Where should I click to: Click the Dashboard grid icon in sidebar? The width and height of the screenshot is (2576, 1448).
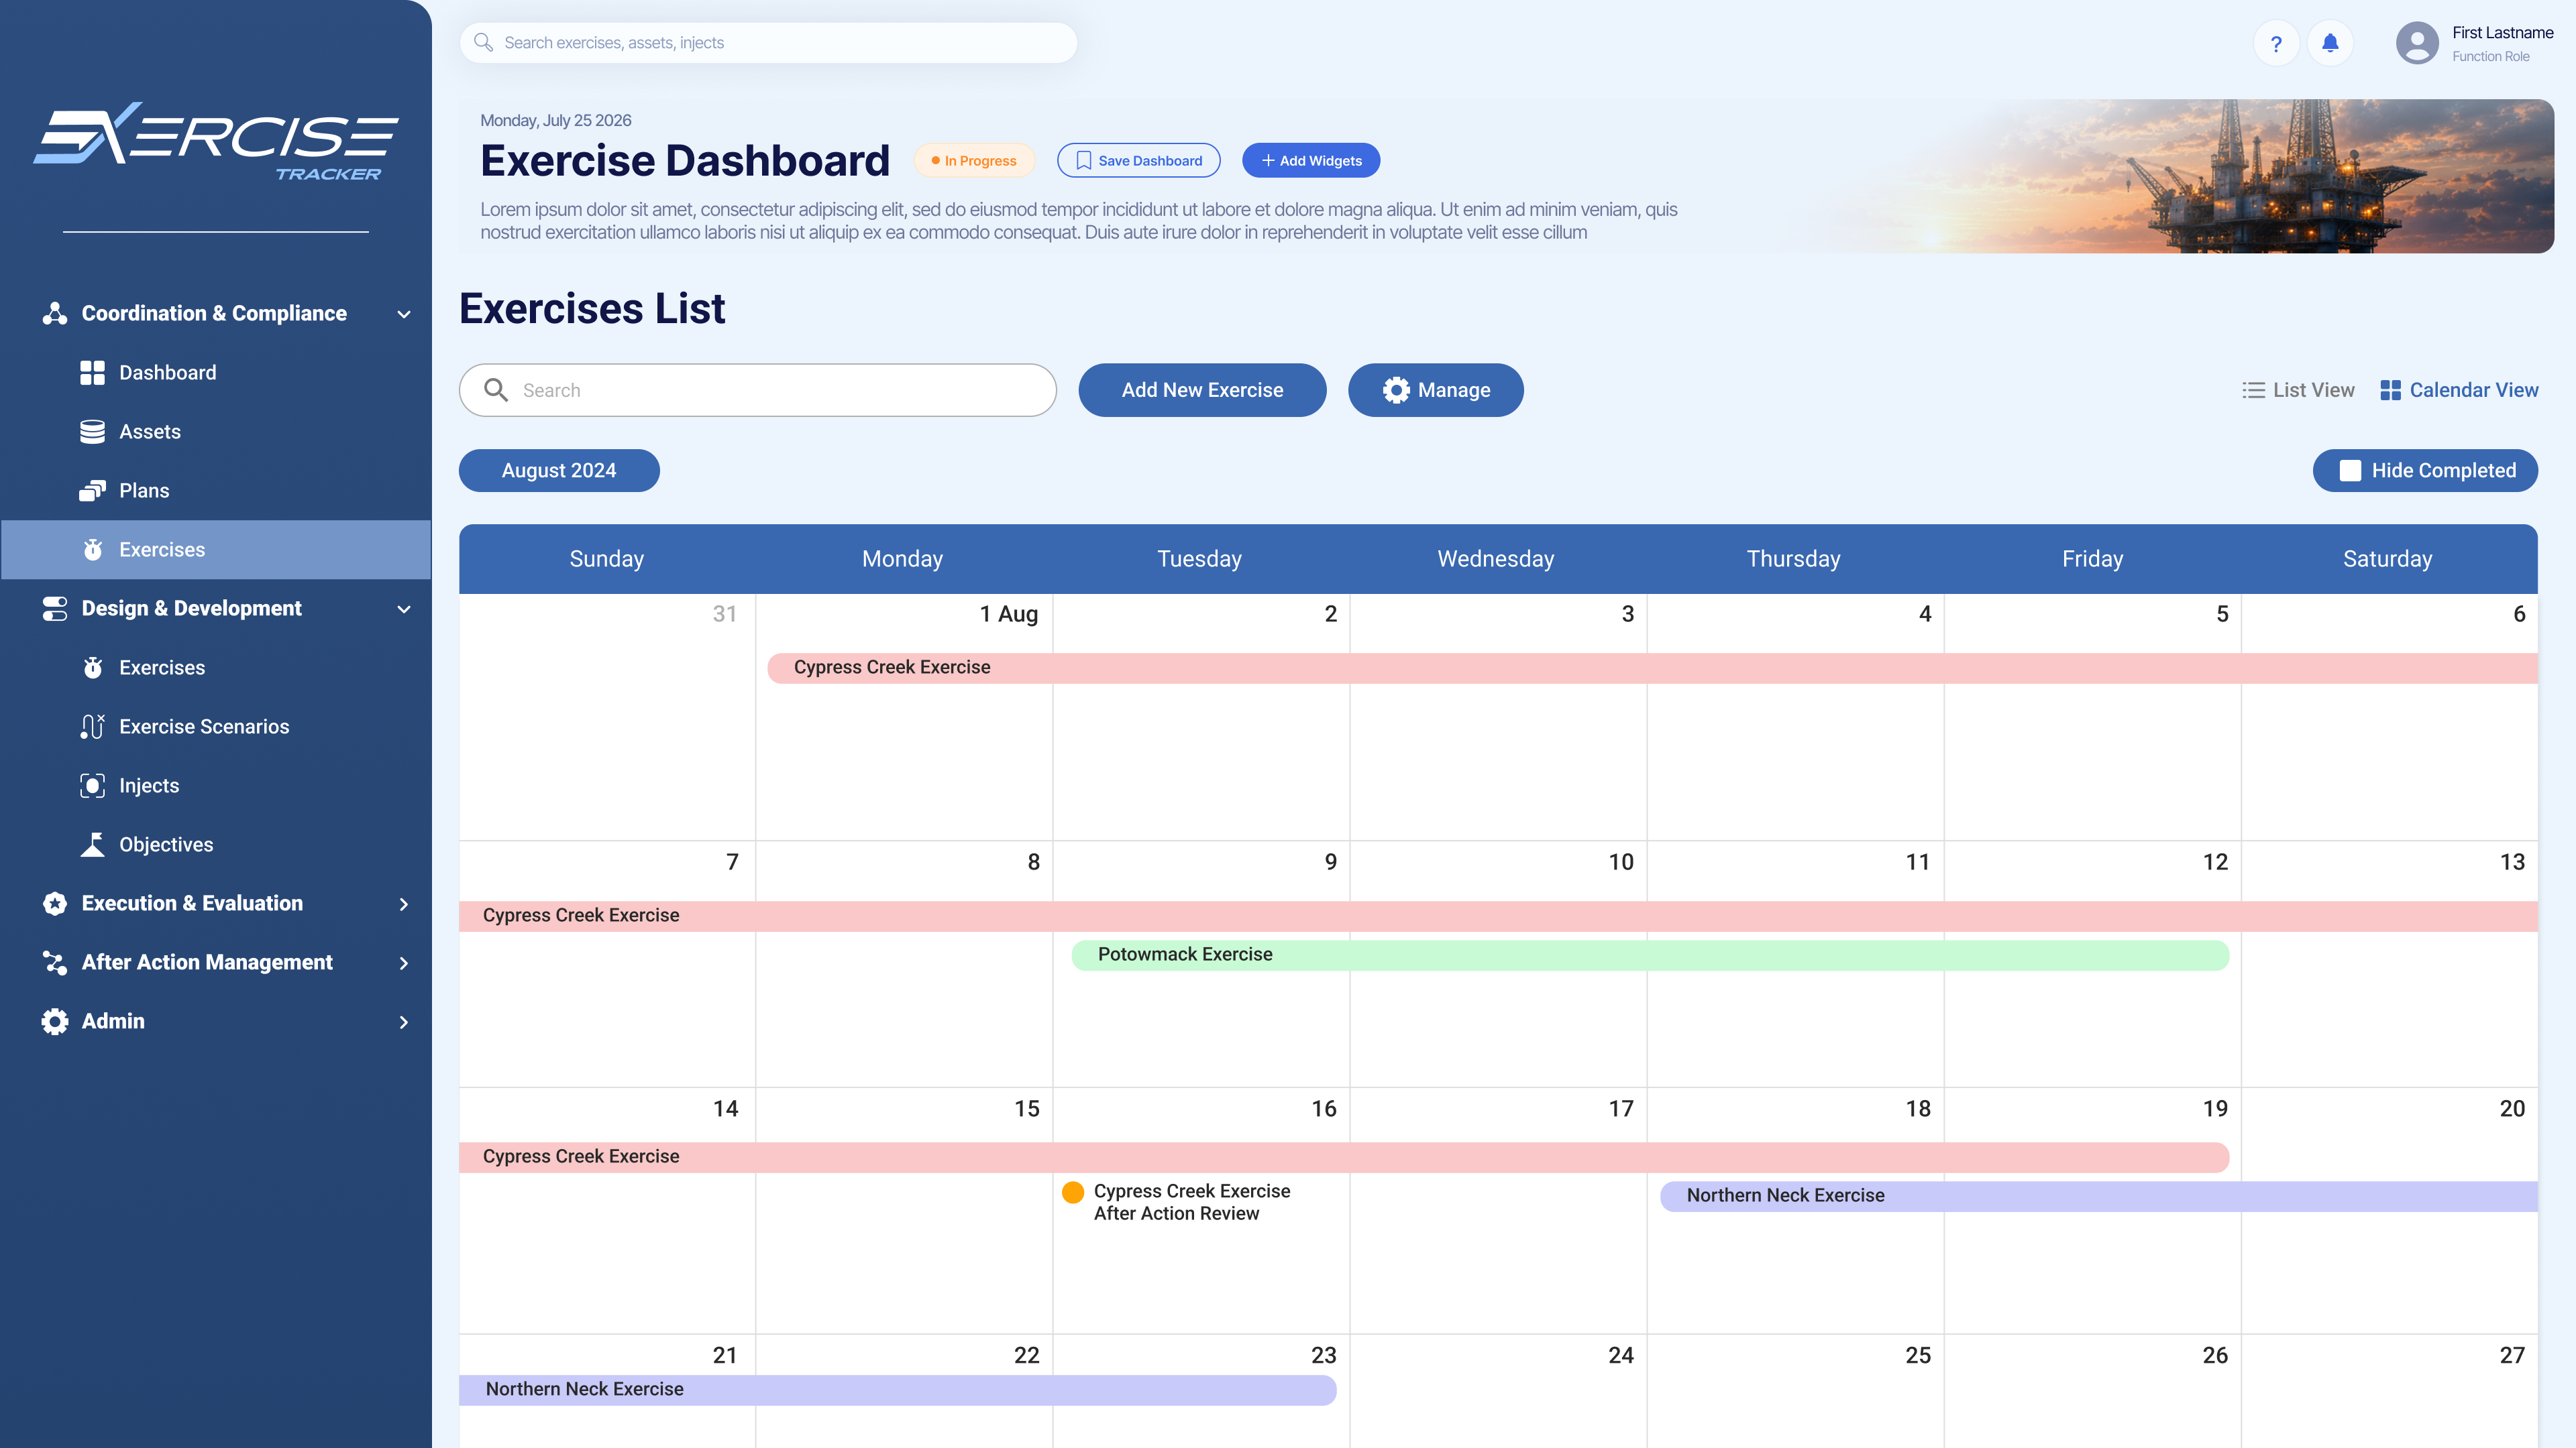tap(92, 373)
